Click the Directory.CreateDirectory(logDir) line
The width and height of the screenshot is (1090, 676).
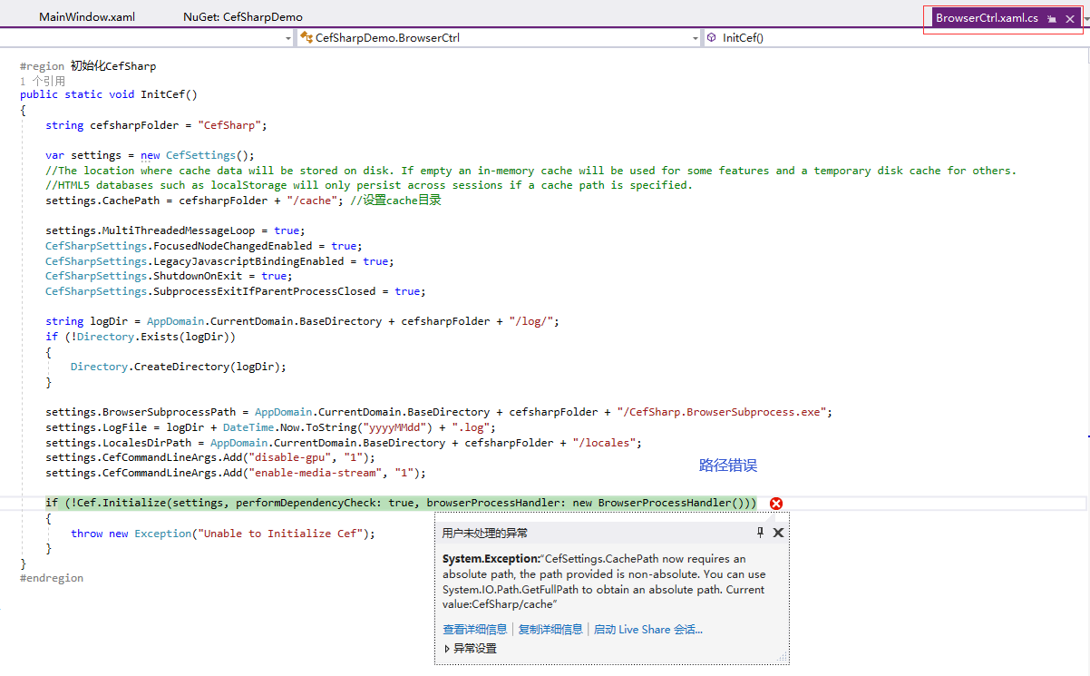(179, 367)
